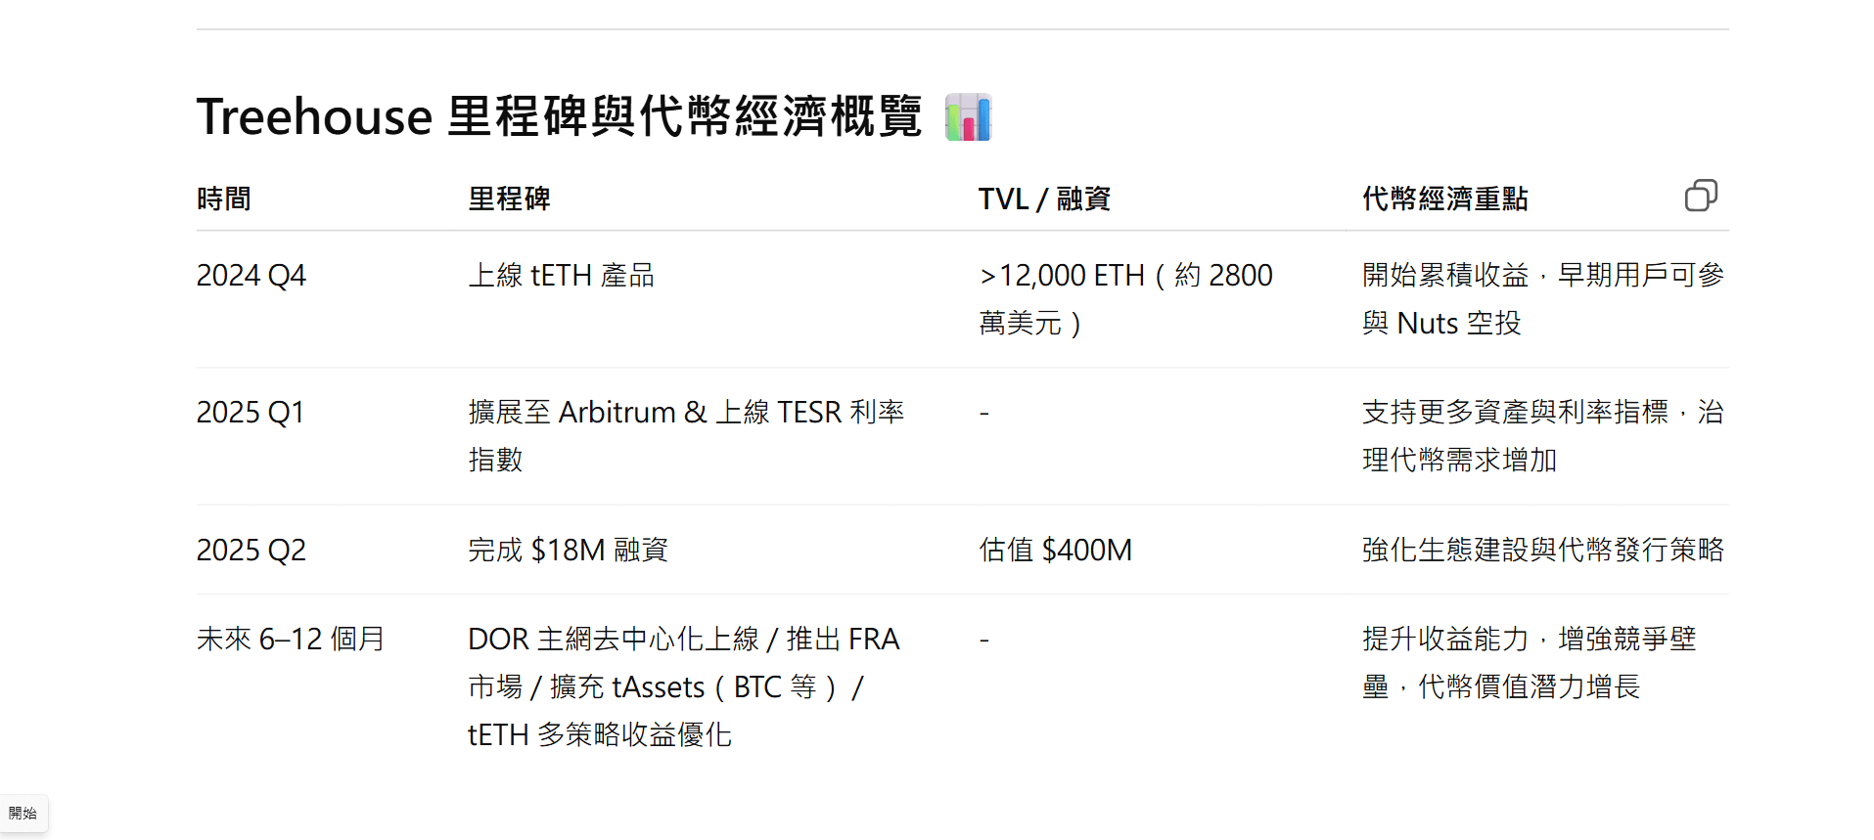1874x840 pixels.
Task: Click the 未來 6–12 個月 cell
Action: [291, 640]
